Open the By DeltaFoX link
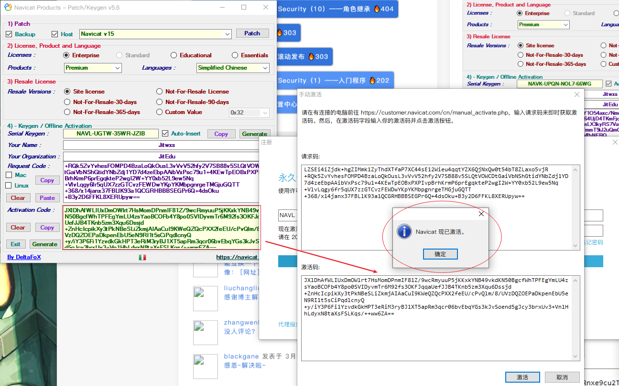The image size is (619, 386). click(x=24, y=257)
